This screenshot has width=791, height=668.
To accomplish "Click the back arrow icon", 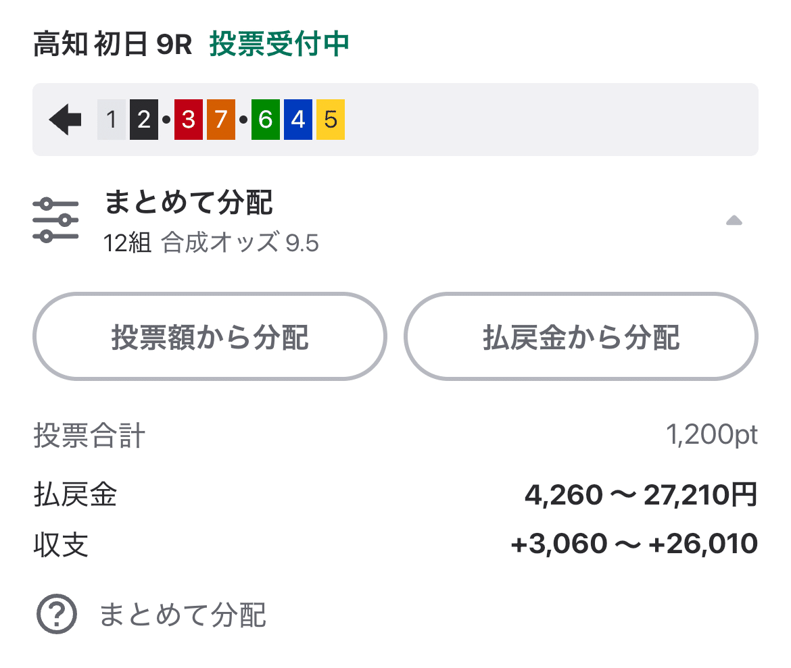I will 64,119.
